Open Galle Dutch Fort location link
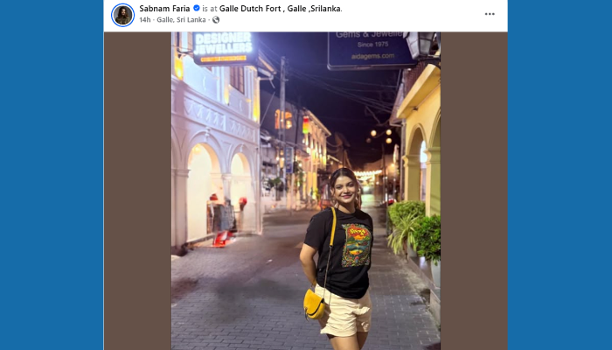This screenshot has height=350, width=612. point(280,9)
